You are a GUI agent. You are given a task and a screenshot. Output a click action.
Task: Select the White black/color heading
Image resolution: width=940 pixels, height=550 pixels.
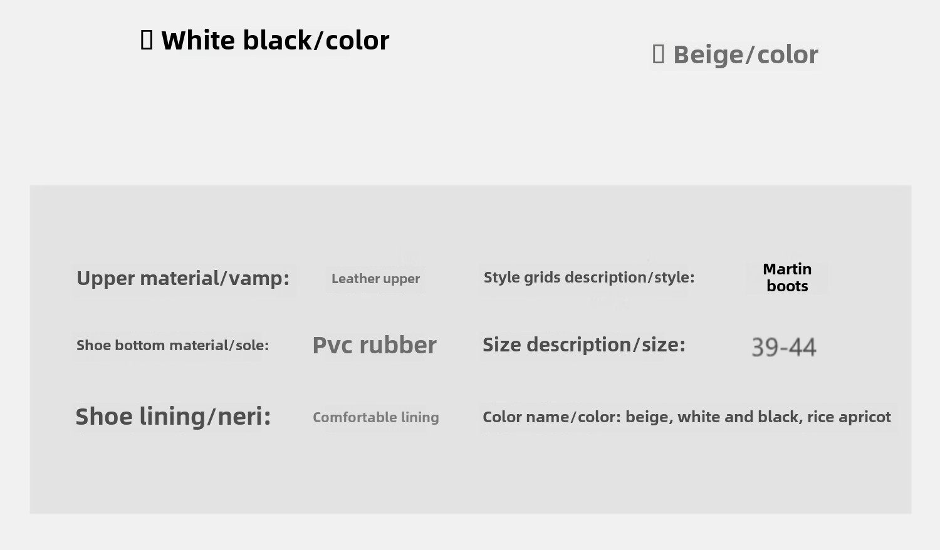pyautogui.click(x=275, y=41)
